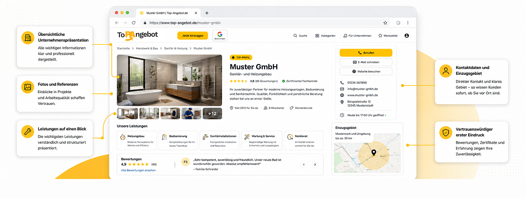Image resolution: width=526 pixels, height=199 pixels.
Task: Bookmark the page with the star icon
Action: (x=386, y=23)
